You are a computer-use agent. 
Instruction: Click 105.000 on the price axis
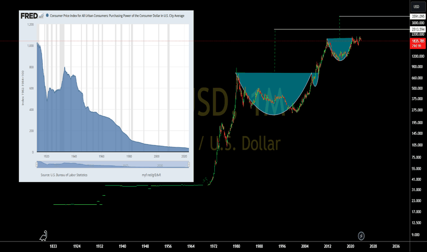click(x=417, y=145)
